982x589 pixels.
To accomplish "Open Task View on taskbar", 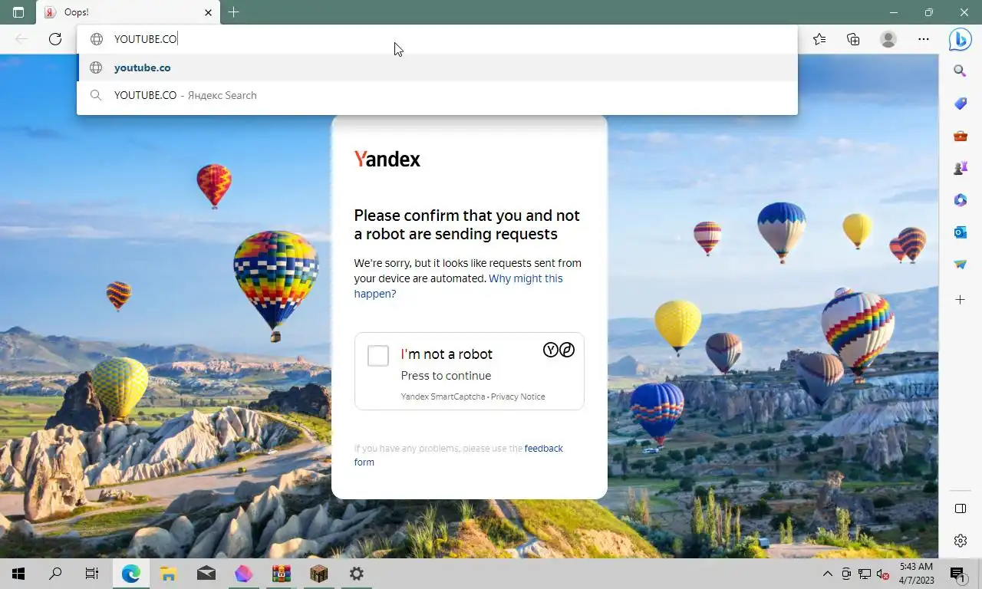I will (92, 574).
